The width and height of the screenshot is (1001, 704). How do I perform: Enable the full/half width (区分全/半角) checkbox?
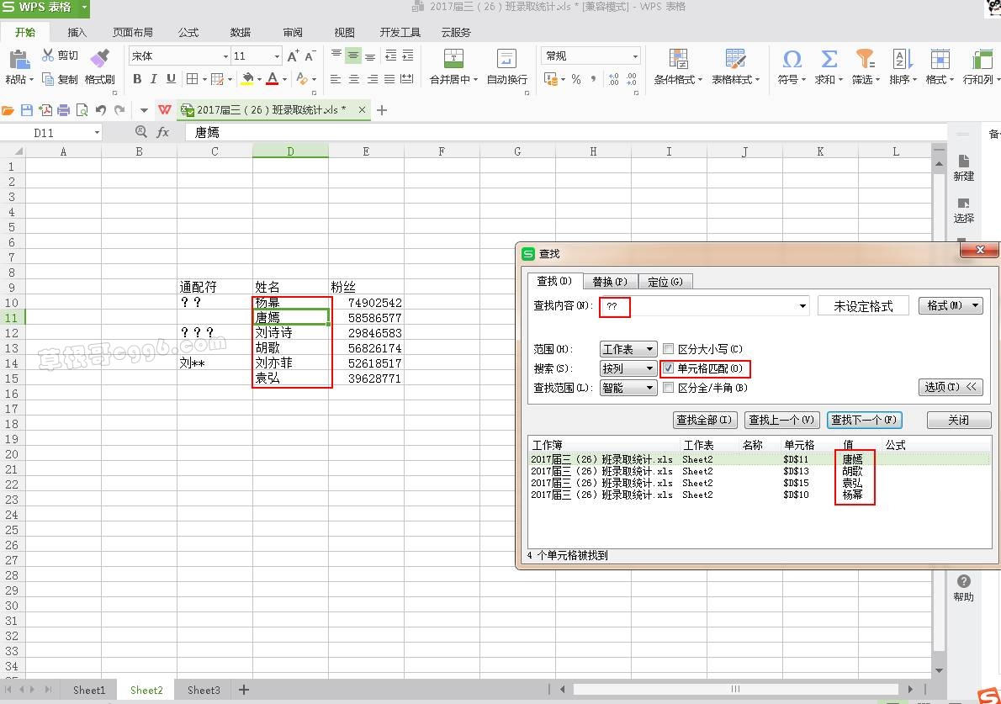point(669,388)
